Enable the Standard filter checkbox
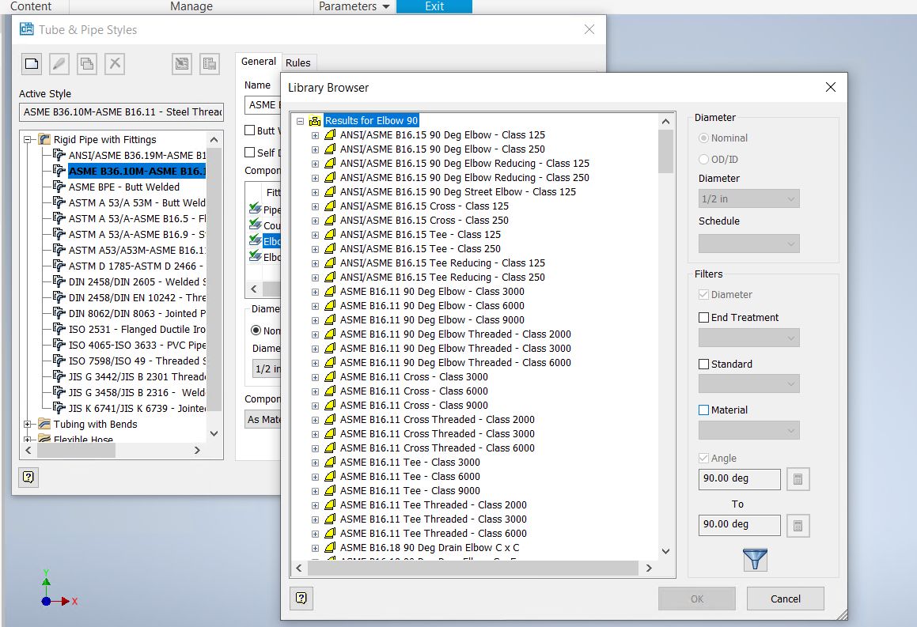 (x=703, y=364)
